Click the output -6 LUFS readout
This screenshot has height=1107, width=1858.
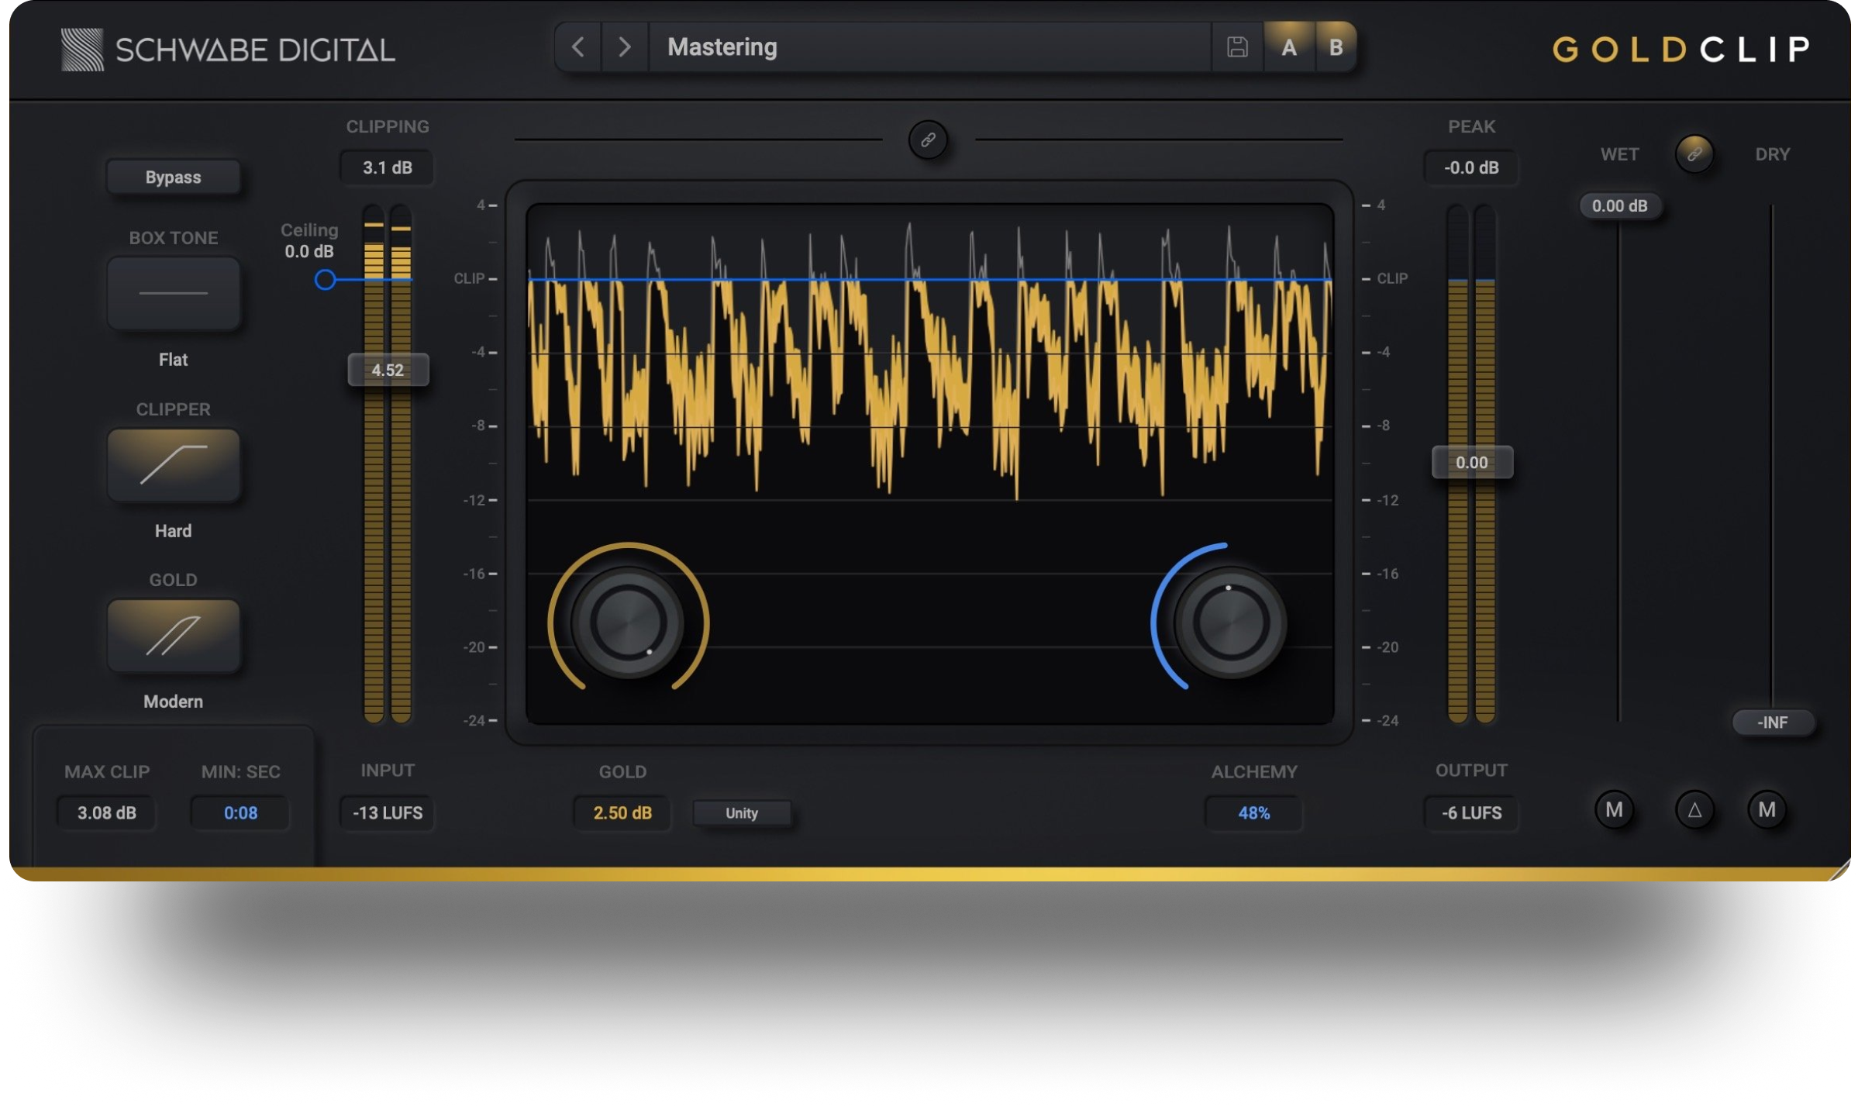[1470, 813]
